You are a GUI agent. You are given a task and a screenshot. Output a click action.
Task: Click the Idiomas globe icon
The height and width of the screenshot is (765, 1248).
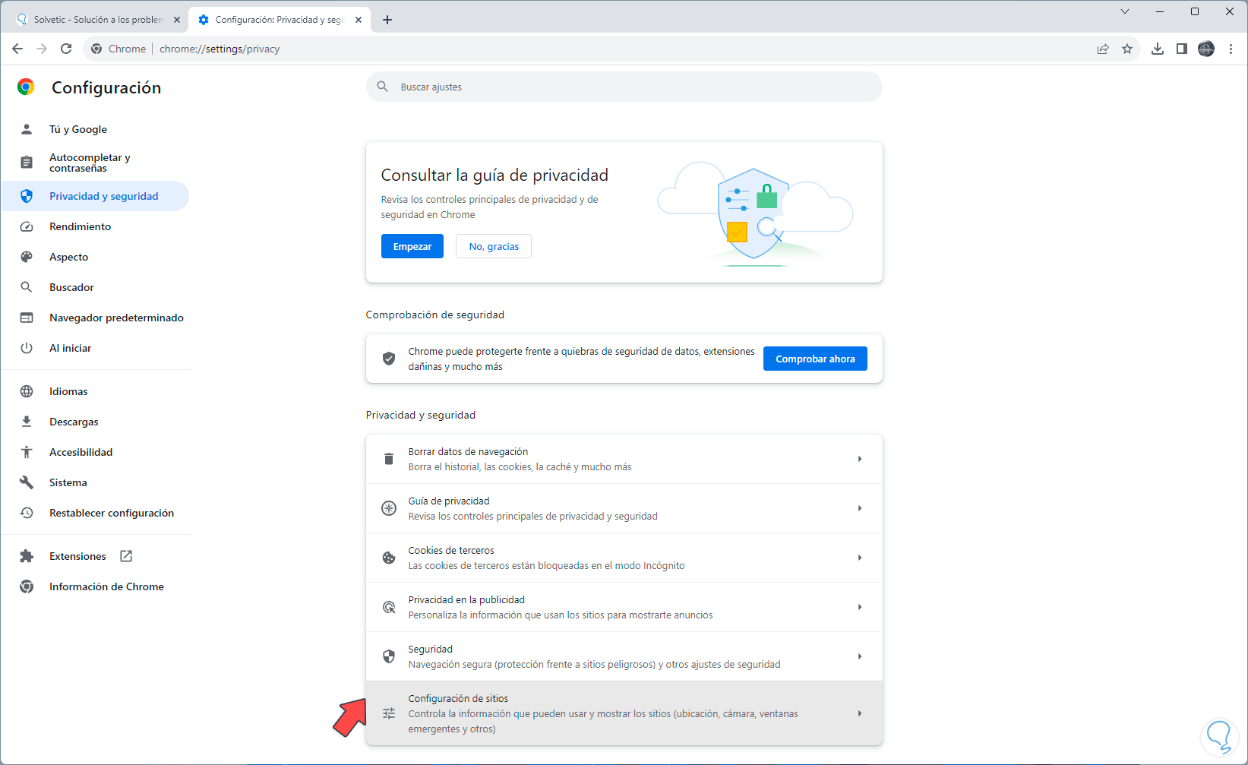point(27,391)
